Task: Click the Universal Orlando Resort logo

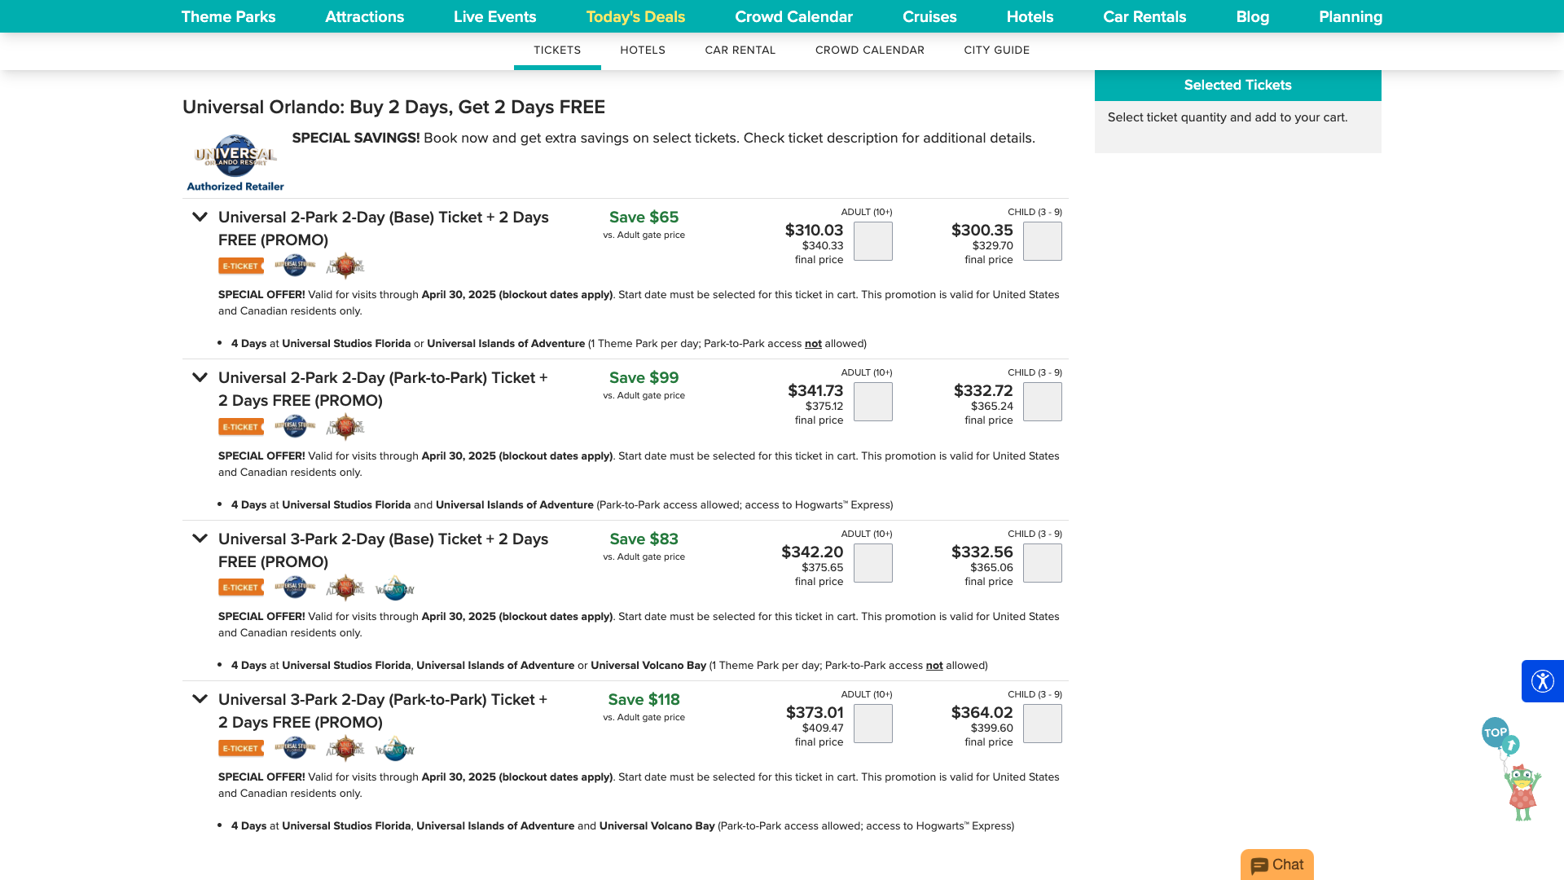Action: point(235,156)
